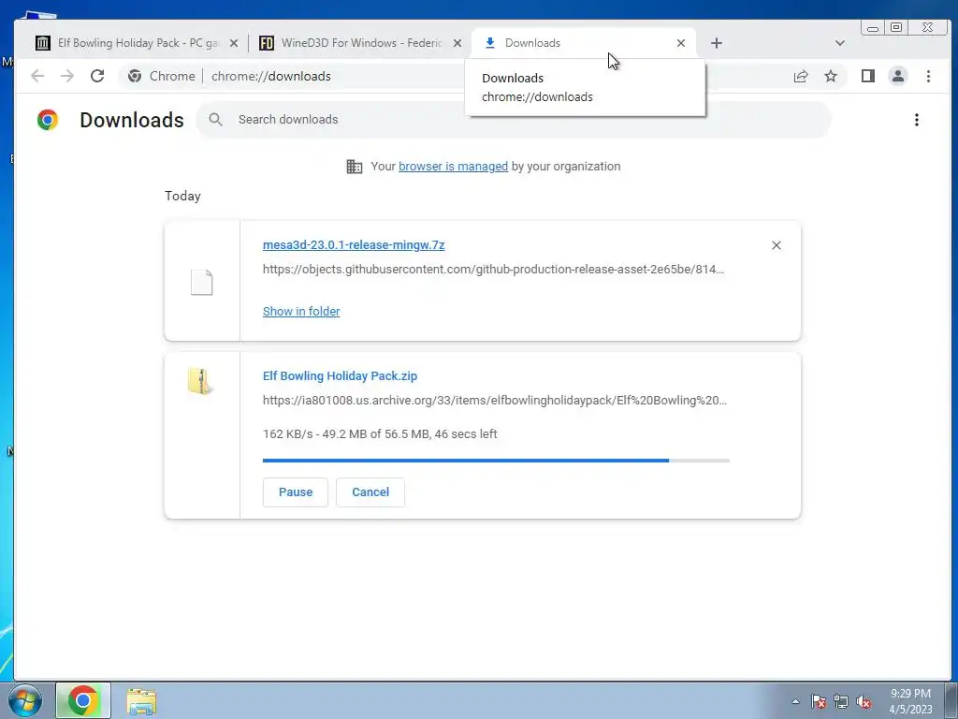Click the Action Center flag icon

818,701
